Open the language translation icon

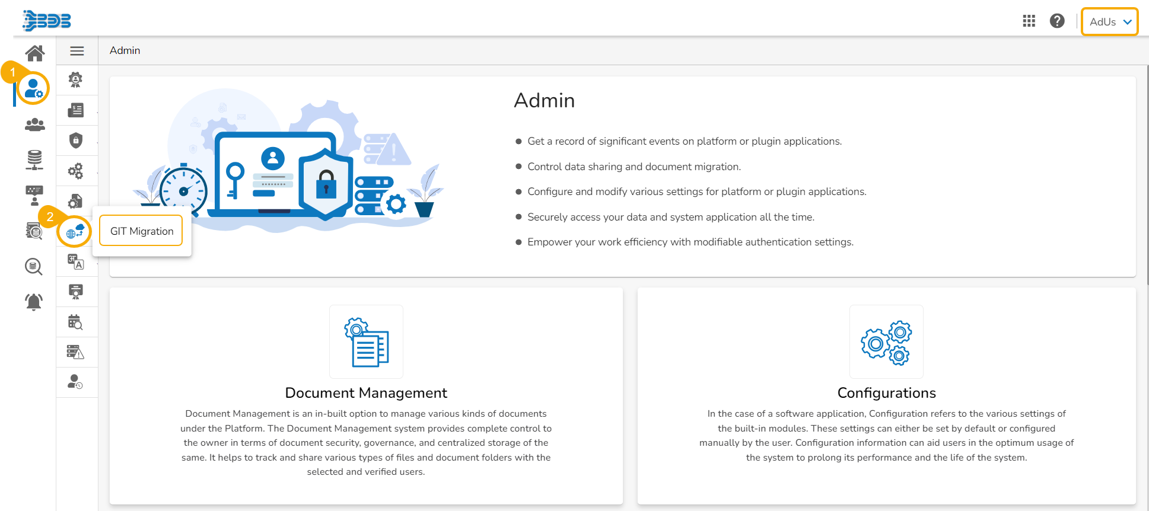(x=75, y=261)
